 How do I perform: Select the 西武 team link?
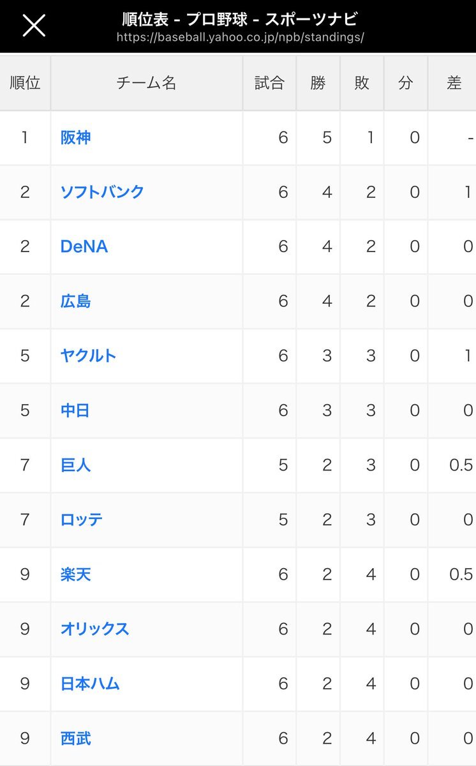75,739
